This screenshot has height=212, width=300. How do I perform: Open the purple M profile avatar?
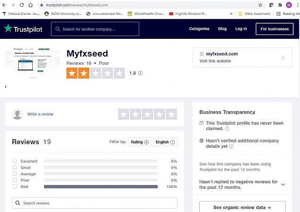289,5
